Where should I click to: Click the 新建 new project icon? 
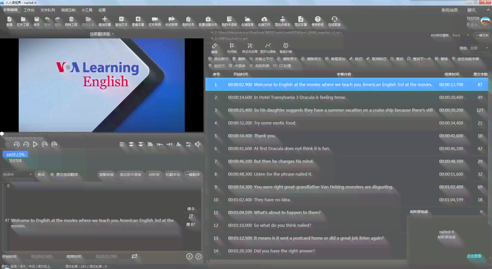[x=9, y=21]
